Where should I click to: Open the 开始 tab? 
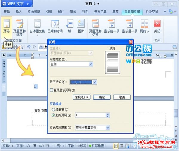[x=7, y=12]
